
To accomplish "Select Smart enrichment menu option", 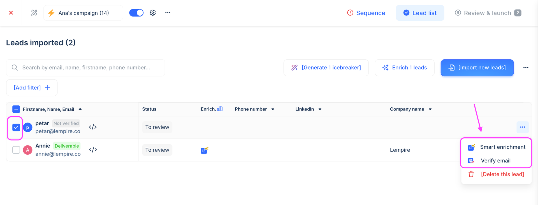I will click(x=502, y=147).
